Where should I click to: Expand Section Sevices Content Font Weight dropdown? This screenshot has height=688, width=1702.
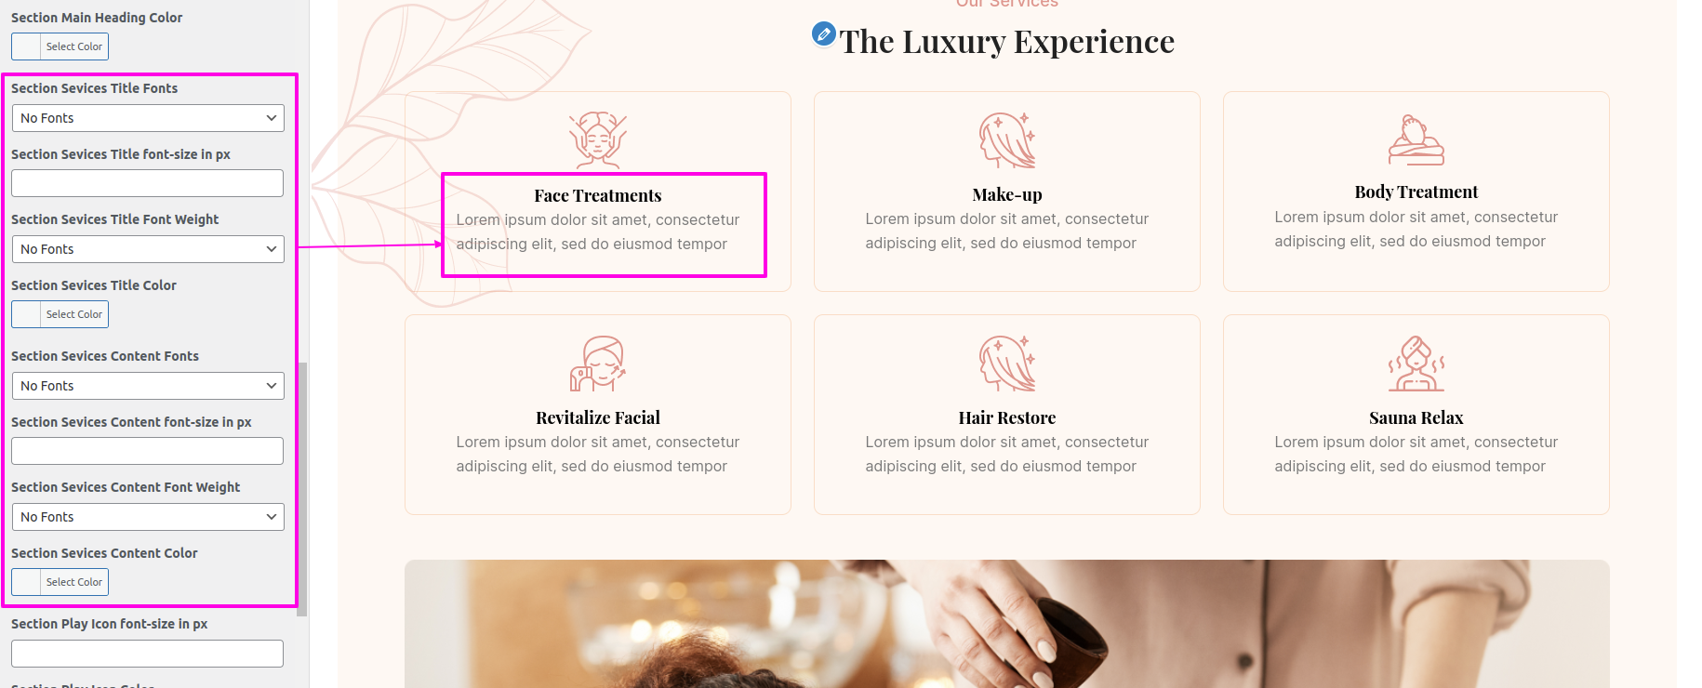pos(148,517)
